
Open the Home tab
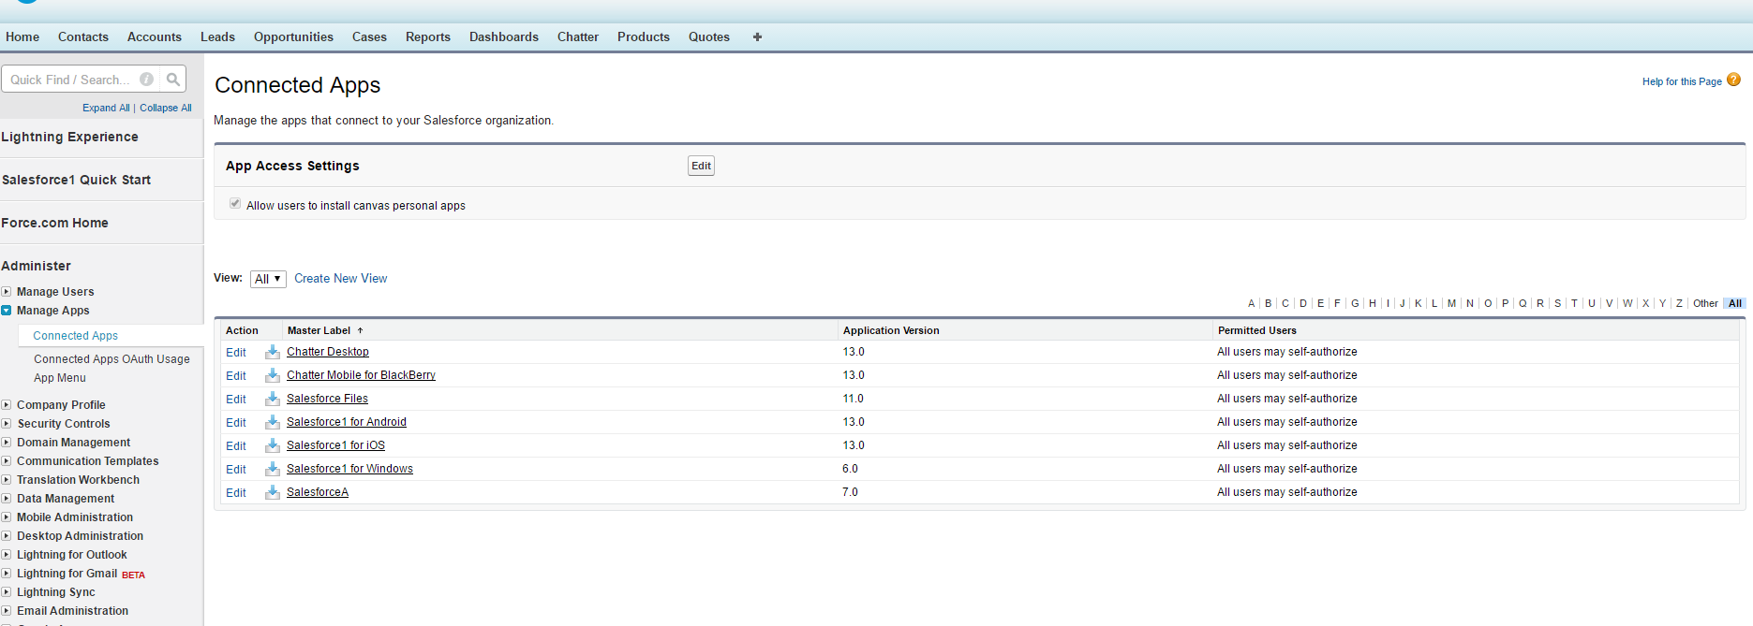[22, 37]
